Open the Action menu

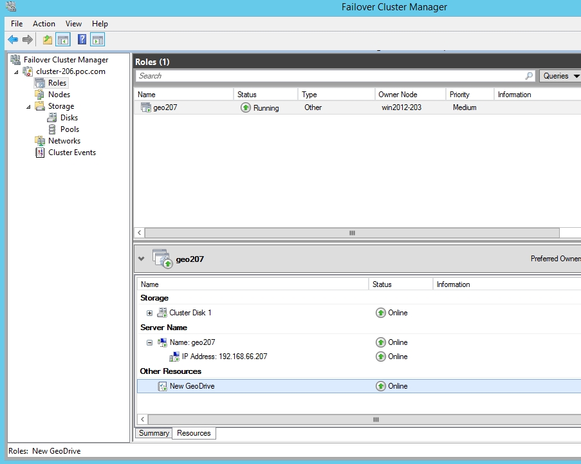(x=44, y=23)
